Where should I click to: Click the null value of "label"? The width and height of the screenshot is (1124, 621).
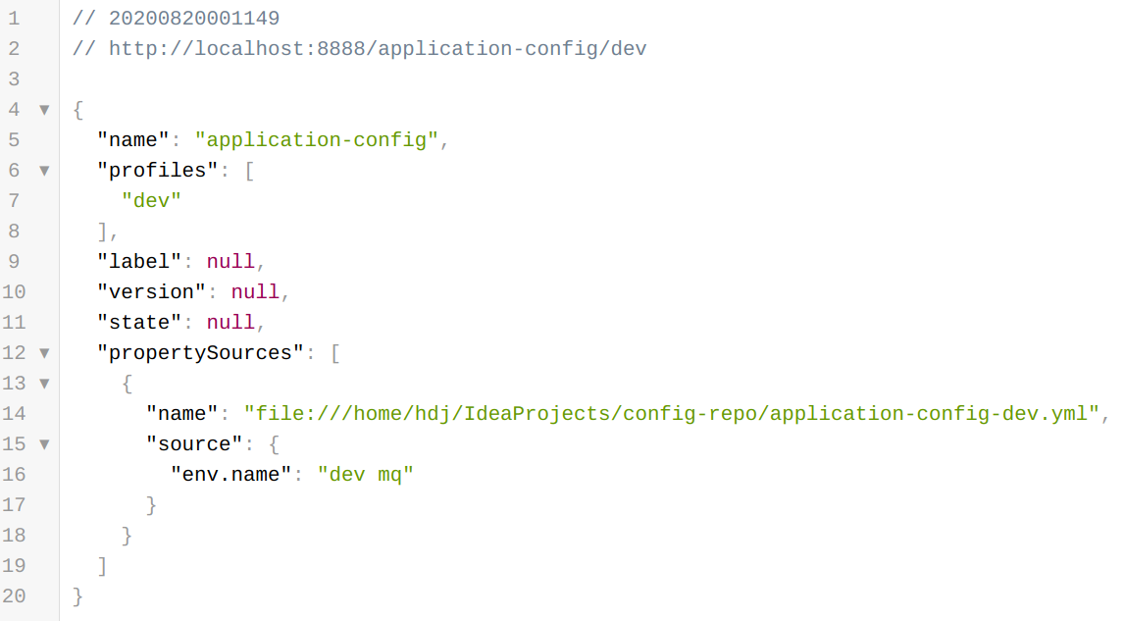[230, 262]
